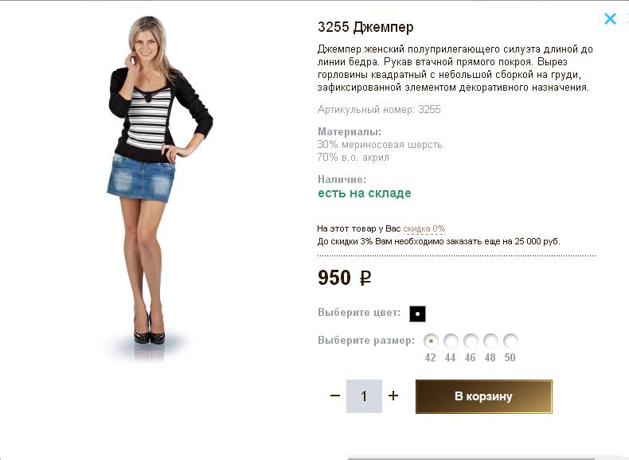The image size is (629, 460).
Task: Select size 48 radio button
Action: [490, 341]
